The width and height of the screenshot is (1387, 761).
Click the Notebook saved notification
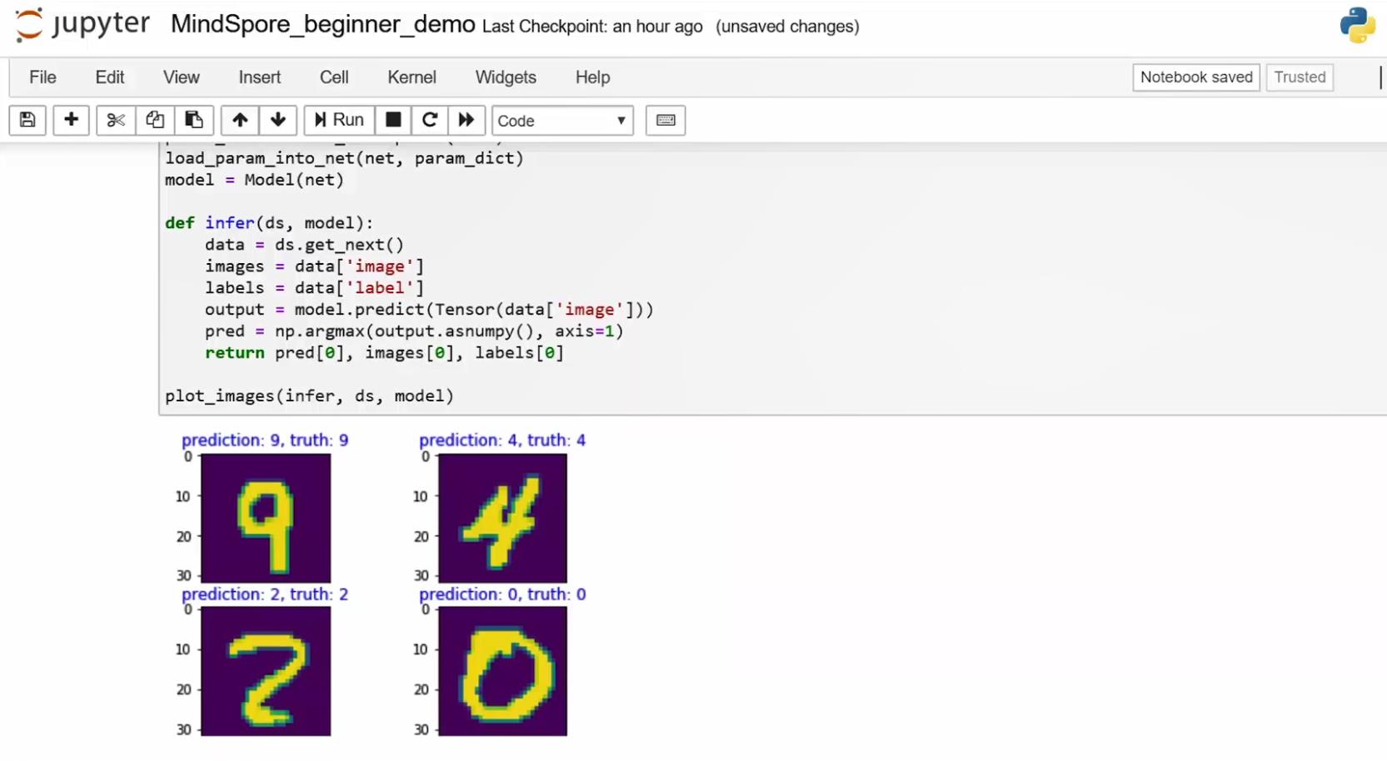click(x=1196, y=77)
